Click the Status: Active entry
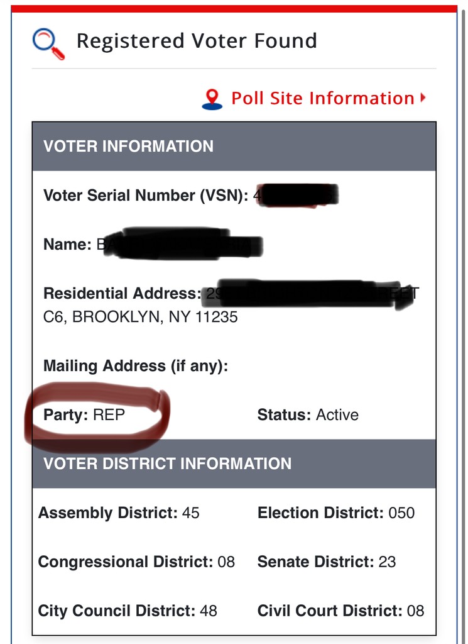 pos(308,415)
